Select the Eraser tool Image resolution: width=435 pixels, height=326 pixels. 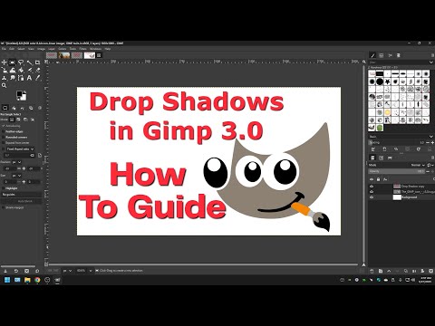(37, 70)
